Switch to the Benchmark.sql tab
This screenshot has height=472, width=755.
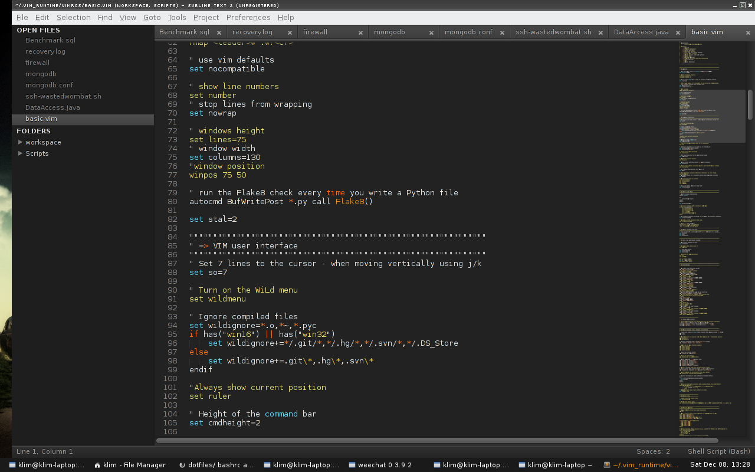184,32
